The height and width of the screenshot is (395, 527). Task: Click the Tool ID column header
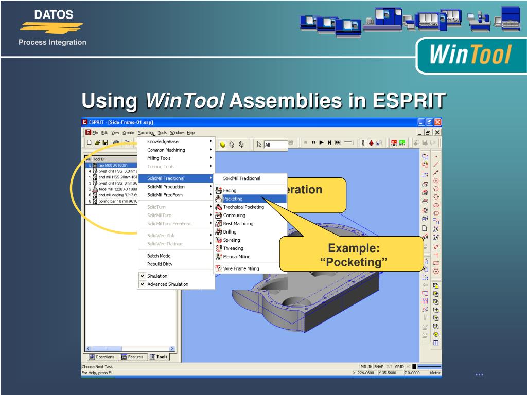(114, 159)
